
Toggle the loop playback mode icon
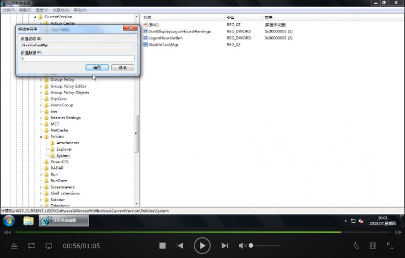click(x=31, y=246)
